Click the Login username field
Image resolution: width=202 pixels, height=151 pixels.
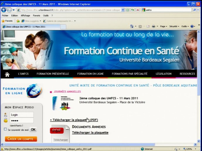pos(21,115)
